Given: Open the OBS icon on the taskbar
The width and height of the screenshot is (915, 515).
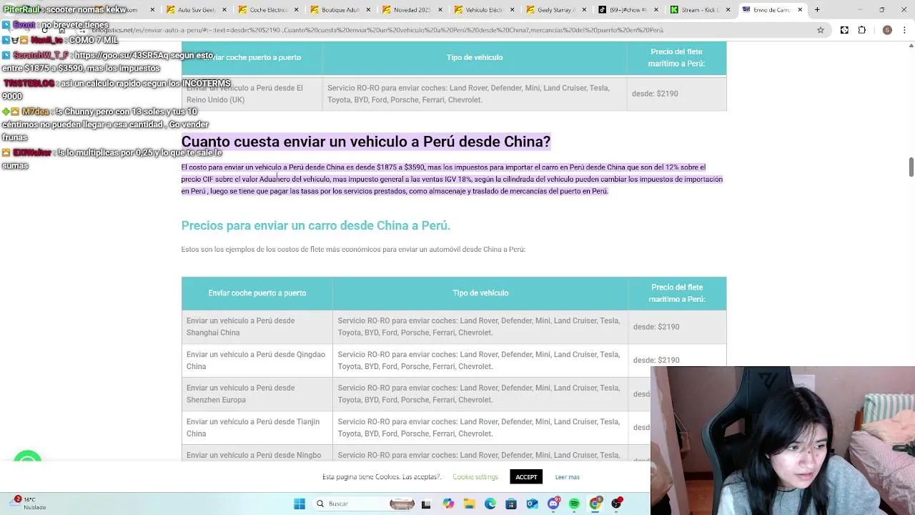Looking at the screenshot, I should 616,504.
